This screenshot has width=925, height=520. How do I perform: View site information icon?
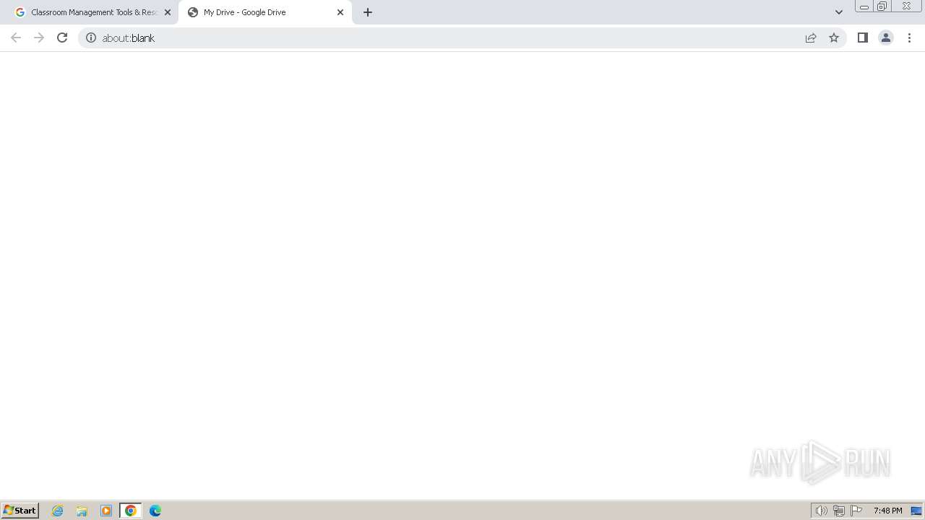(x=91, y=38)
